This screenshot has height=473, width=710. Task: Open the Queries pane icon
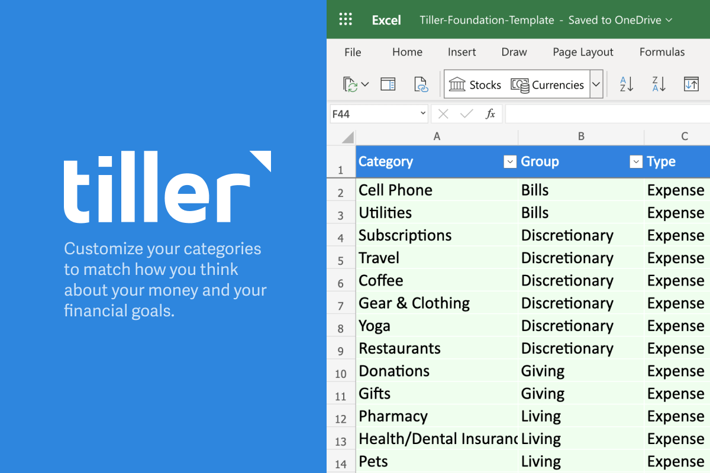[388, 85]
